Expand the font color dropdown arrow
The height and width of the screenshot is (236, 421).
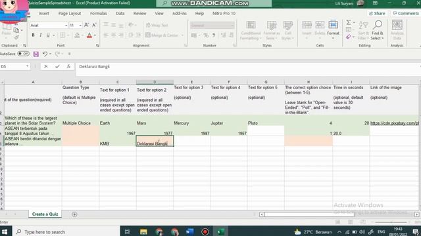(95, 35)
